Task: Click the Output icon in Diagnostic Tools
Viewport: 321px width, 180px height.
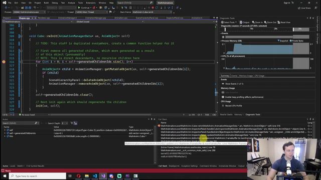Action: (x=241, y=22)
